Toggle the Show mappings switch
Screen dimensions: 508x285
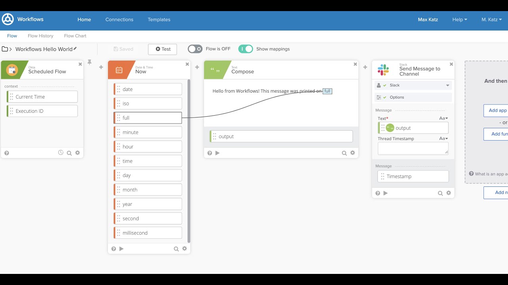point(246,49)
